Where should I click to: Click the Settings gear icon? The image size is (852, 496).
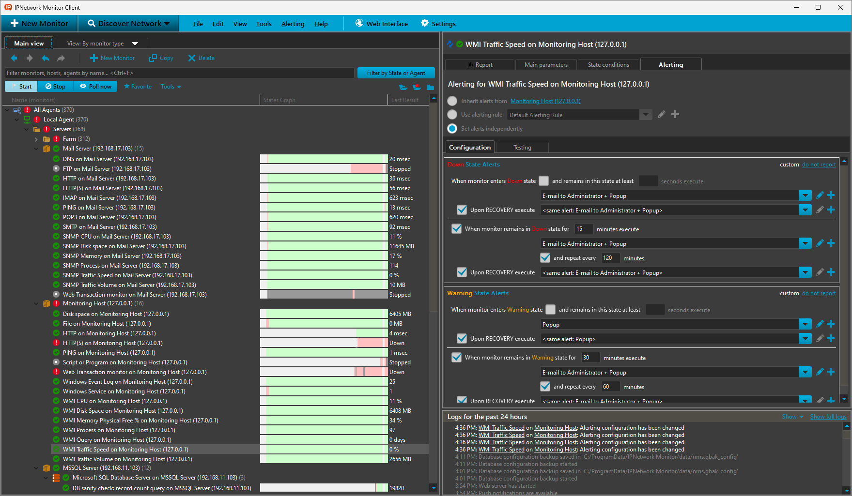[425, 23]
